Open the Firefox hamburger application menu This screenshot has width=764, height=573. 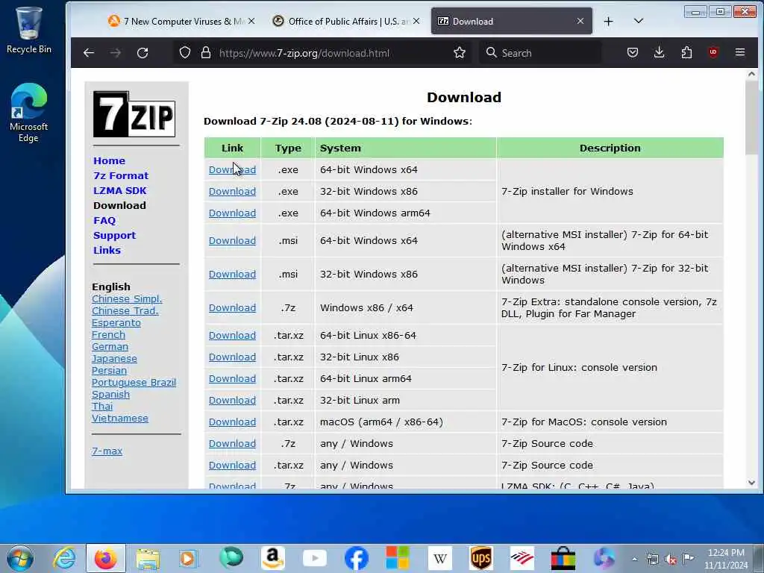(x=740, y=52)
